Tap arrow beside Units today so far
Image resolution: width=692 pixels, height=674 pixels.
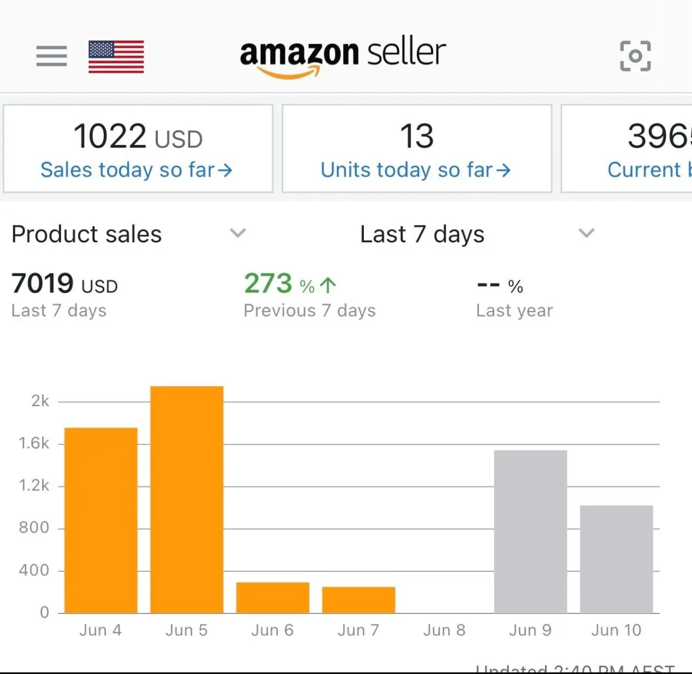click(x=503, y=170)
